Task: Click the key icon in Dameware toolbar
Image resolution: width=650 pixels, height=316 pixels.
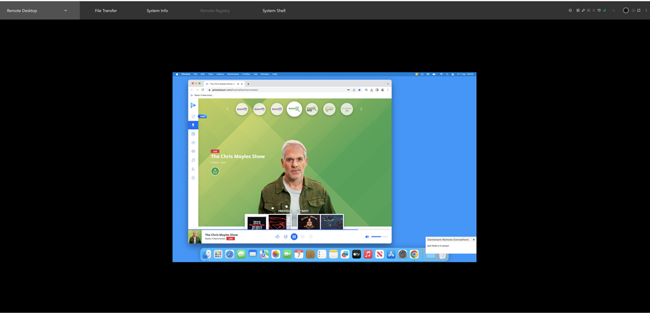Action: click(583, 10)
